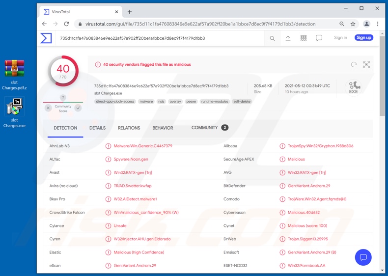Click the zoom magnifier icon in address bar

(x=342, y=24)
